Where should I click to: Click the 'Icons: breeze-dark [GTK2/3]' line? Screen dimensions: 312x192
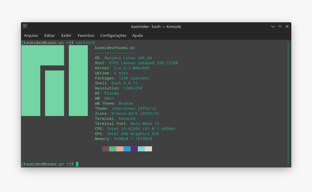[x=127, y=114]
